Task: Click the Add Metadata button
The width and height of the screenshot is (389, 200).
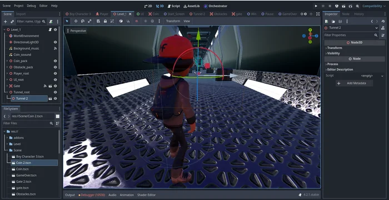Action: tap(355, 83)
